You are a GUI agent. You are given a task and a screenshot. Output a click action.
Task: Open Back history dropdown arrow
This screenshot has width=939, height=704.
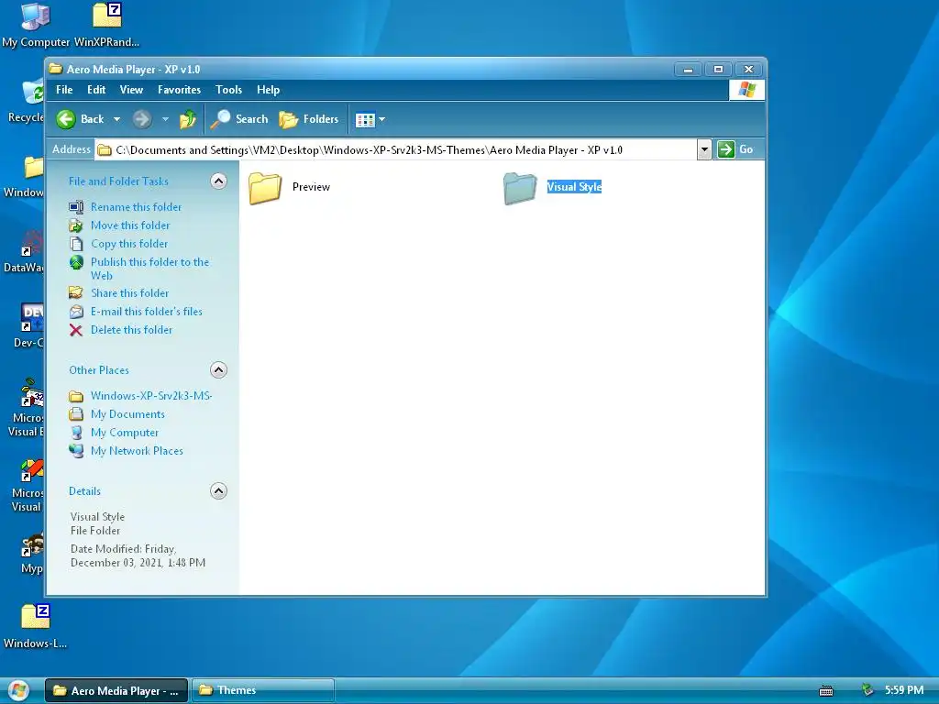116,119
